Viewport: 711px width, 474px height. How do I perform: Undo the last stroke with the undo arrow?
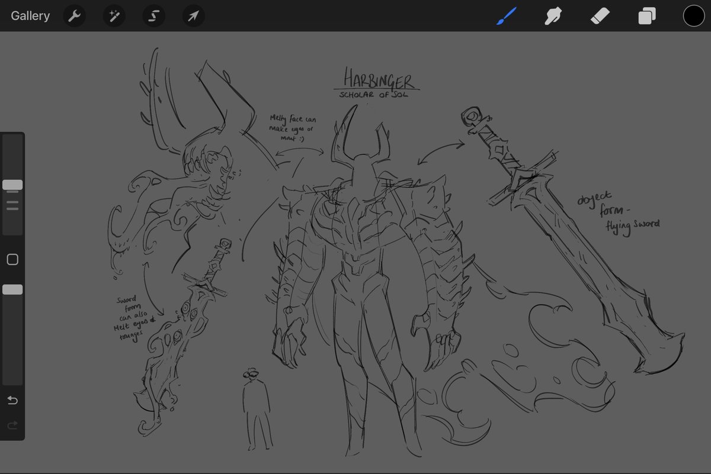12,401
